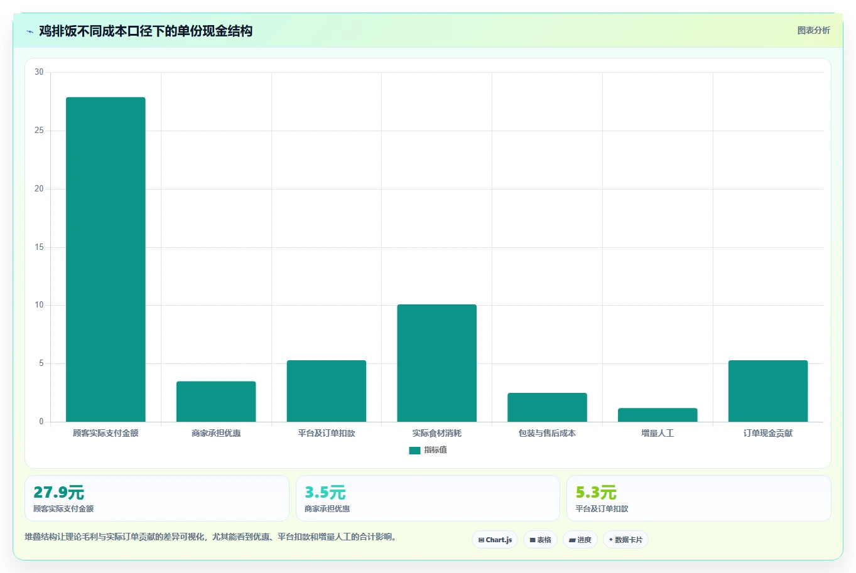Click the footnote text starting with 堆叠结构
This screenshot has width=856, height=573.
click(x=212, y=537)
